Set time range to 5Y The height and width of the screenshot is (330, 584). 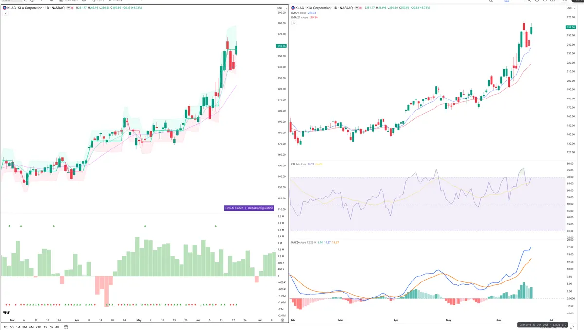click(51, 327)
